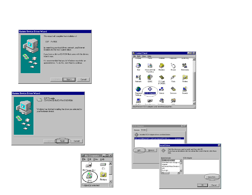Viewport: 252px width, 195px height.
Task: Select (Standard mass storage) manufacturer entry
Action: click(x=171, y=162)
